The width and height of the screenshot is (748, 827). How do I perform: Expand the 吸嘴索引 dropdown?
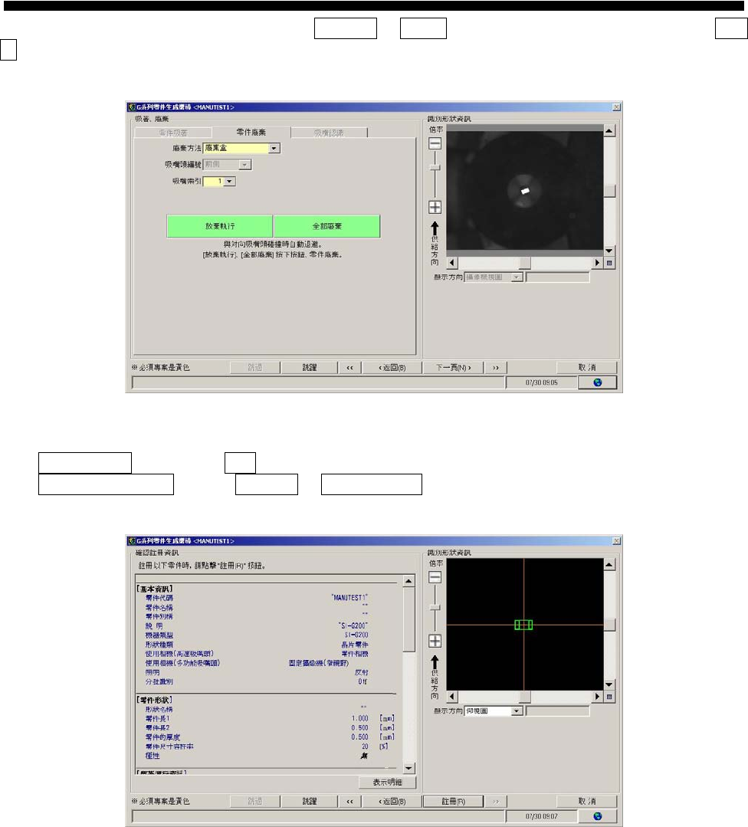tap(229, 182)
